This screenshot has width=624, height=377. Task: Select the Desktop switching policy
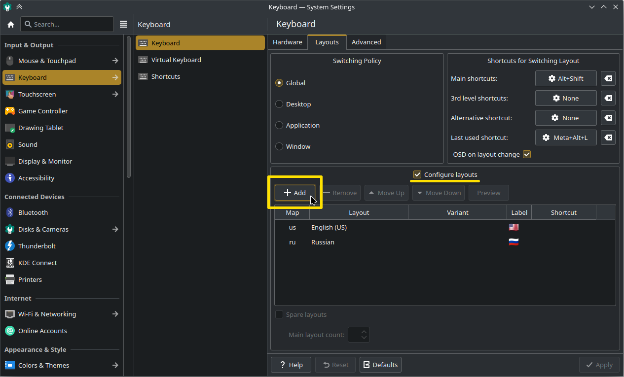pos(279,104)
